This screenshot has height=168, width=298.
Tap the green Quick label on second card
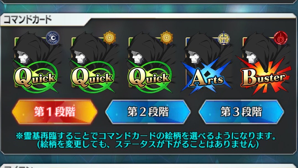(92, 78)
